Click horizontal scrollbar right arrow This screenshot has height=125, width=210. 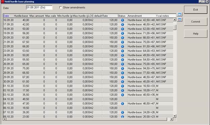(x=171, y=119)
